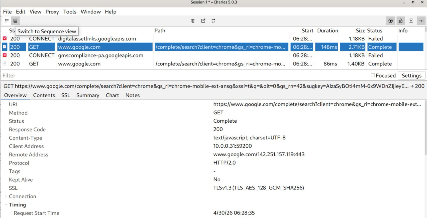Image resolution: width=441 pixels, height=218 pixels.
Task: Select www.google.com in the 86ms row
Action: 79,64
